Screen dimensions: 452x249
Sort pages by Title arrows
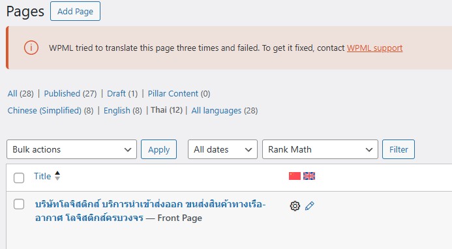click(x=57, y=176)
